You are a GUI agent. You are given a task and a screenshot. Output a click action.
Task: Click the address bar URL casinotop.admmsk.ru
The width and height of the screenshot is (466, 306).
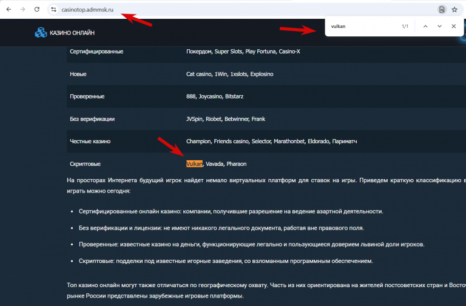point(87,10)
